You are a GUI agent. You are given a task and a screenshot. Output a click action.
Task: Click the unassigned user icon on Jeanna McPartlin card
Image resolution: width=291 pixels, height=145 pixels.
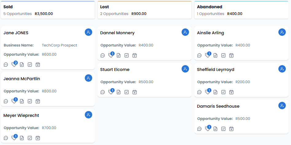[88, 78]
